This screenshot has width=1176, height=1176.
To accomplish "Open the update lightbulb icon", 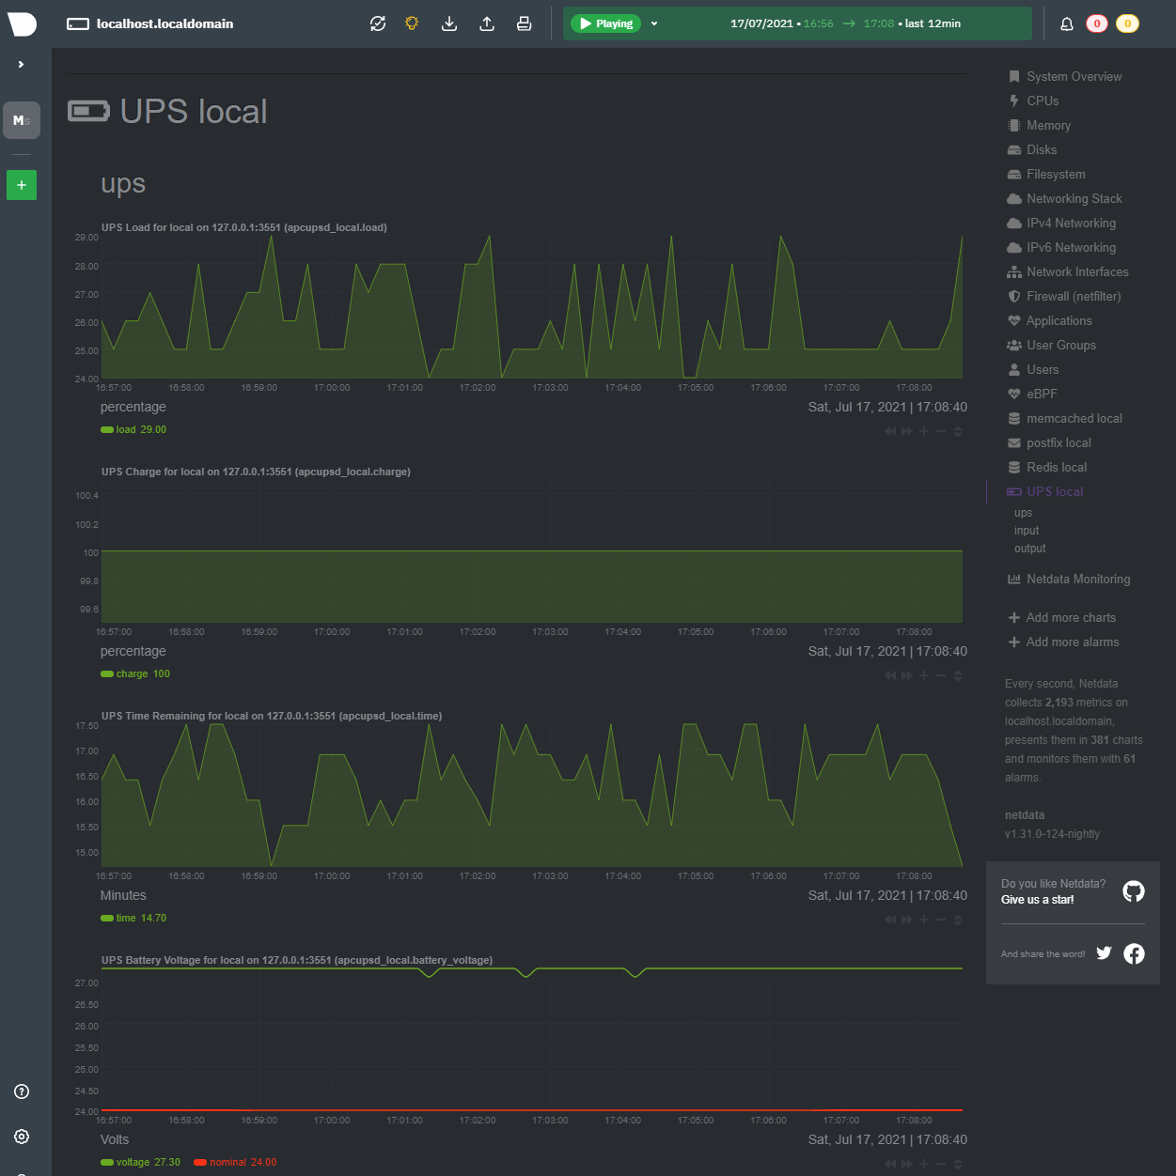I will coord(412,23).
